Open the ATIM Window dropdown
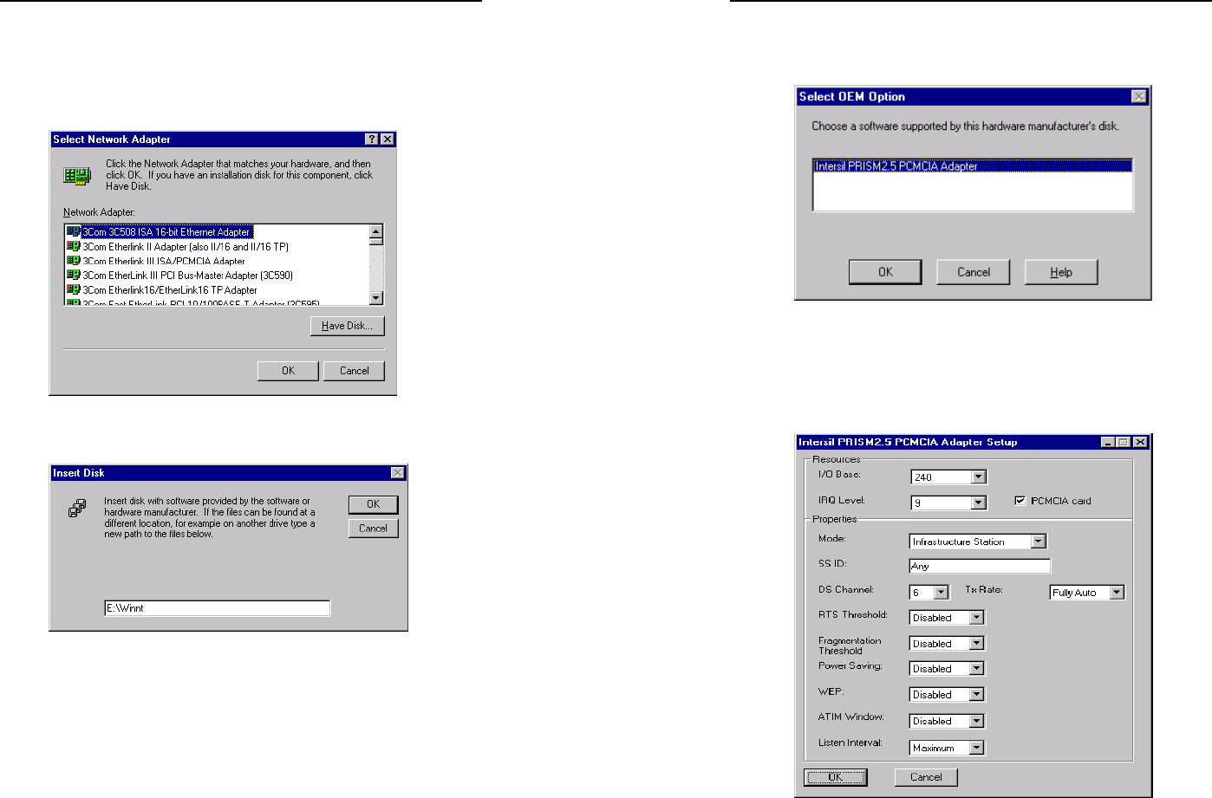The width and height of the screenshot is (1212, 798). click(x=977, y=721)
